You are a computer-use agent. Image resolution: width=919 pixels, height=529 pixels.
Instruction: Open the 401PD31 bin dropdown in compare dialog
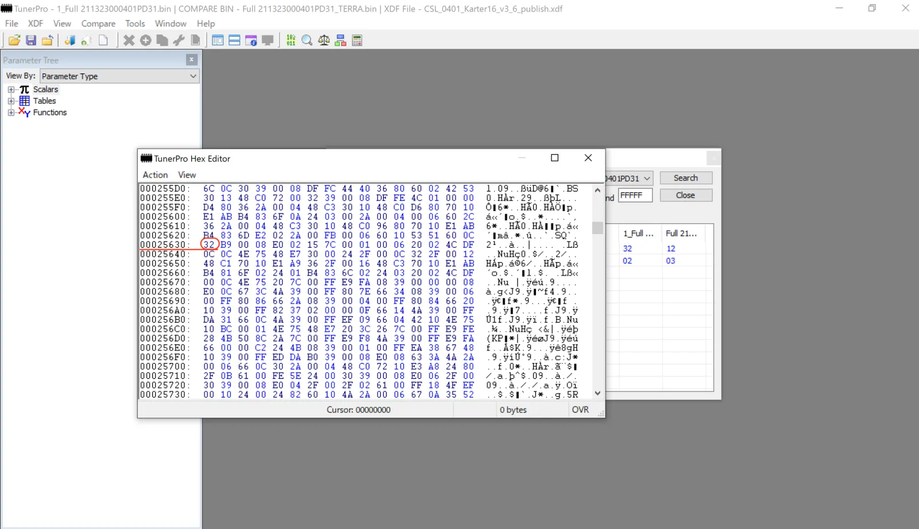629,178
